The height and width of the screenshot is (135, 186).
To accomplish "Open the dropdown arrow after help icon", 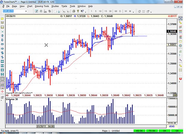I will 85,12.
